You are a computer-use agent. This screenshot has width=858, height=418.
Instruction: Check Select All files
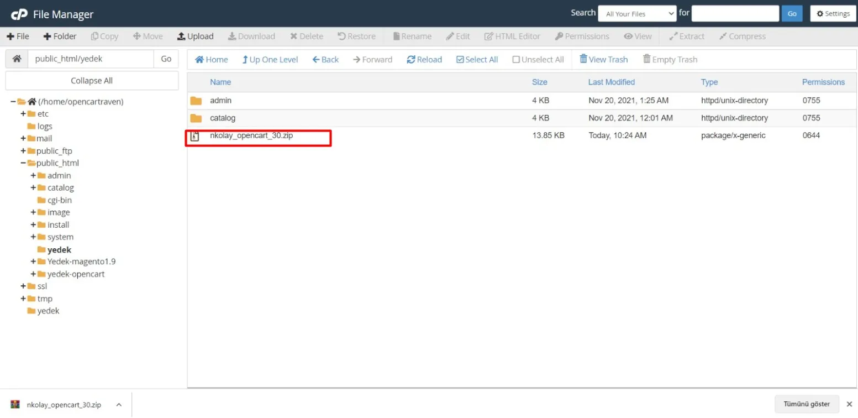[x=477, y=60]
